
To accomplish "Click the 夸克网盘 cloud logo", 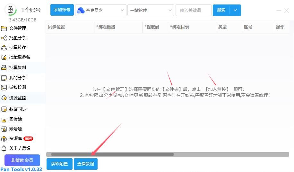I will coord(81,10).
